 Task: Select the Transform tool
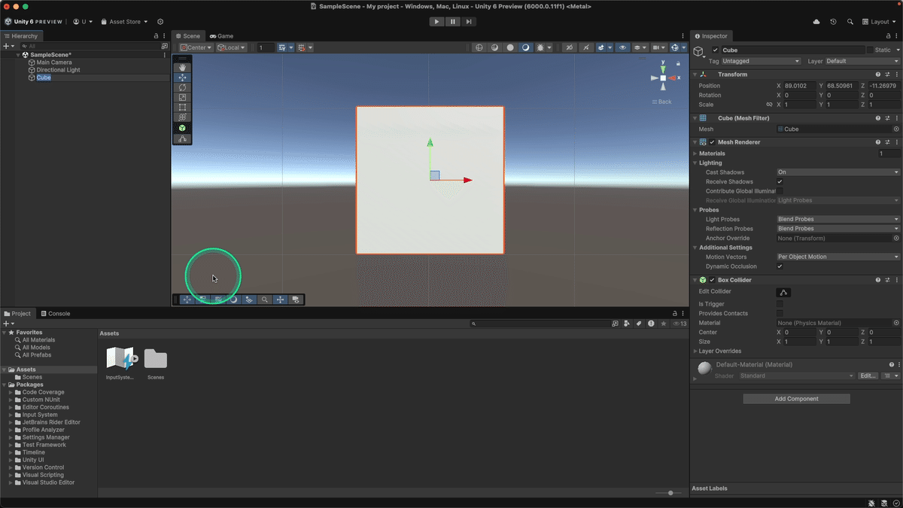coord(183,117)
